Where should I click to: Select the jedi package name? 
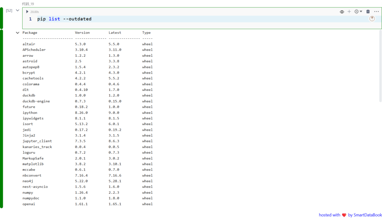click(27, 130)
